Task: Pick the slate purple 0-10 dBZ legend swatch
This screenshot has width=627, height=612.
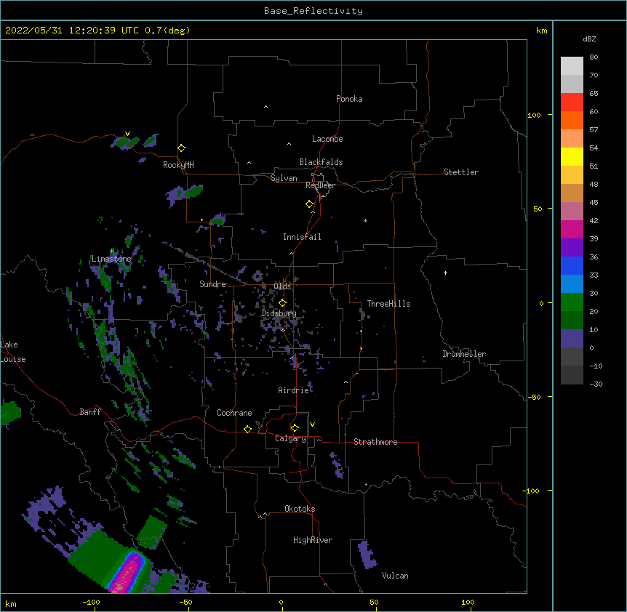Action: (572, 339)
